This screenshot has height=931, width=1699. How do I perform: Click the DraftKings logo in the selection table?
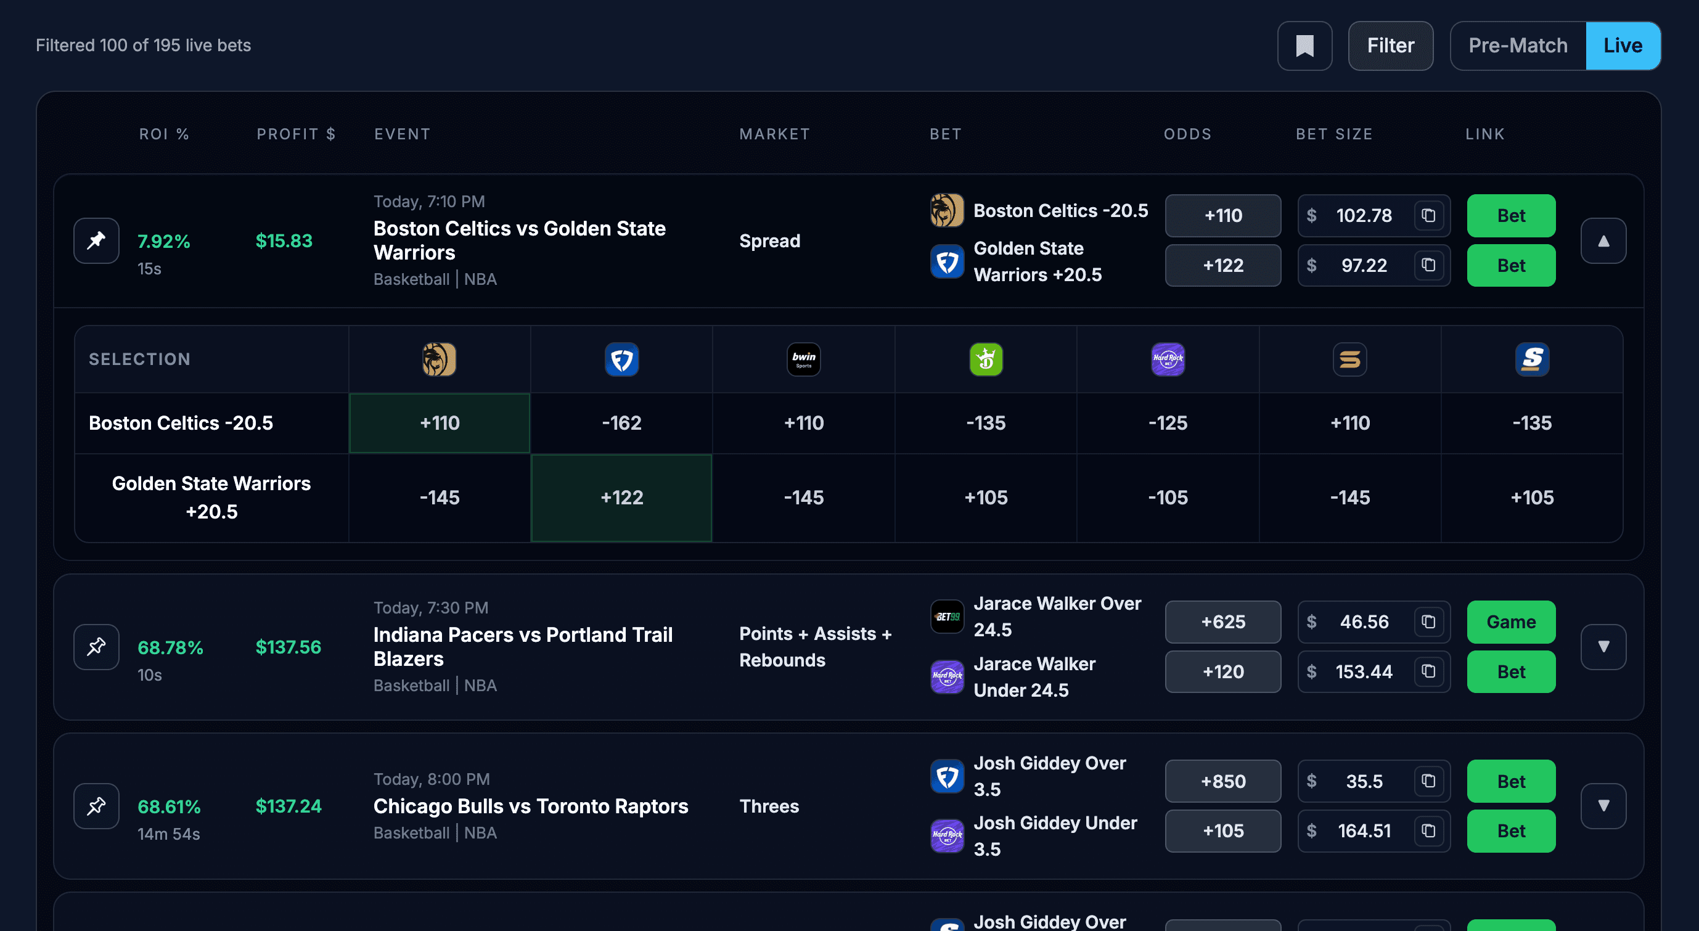click(985, 359)
